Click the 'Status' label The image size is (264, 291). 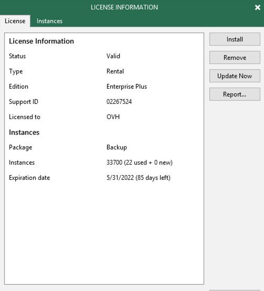(x=17, y=56)
